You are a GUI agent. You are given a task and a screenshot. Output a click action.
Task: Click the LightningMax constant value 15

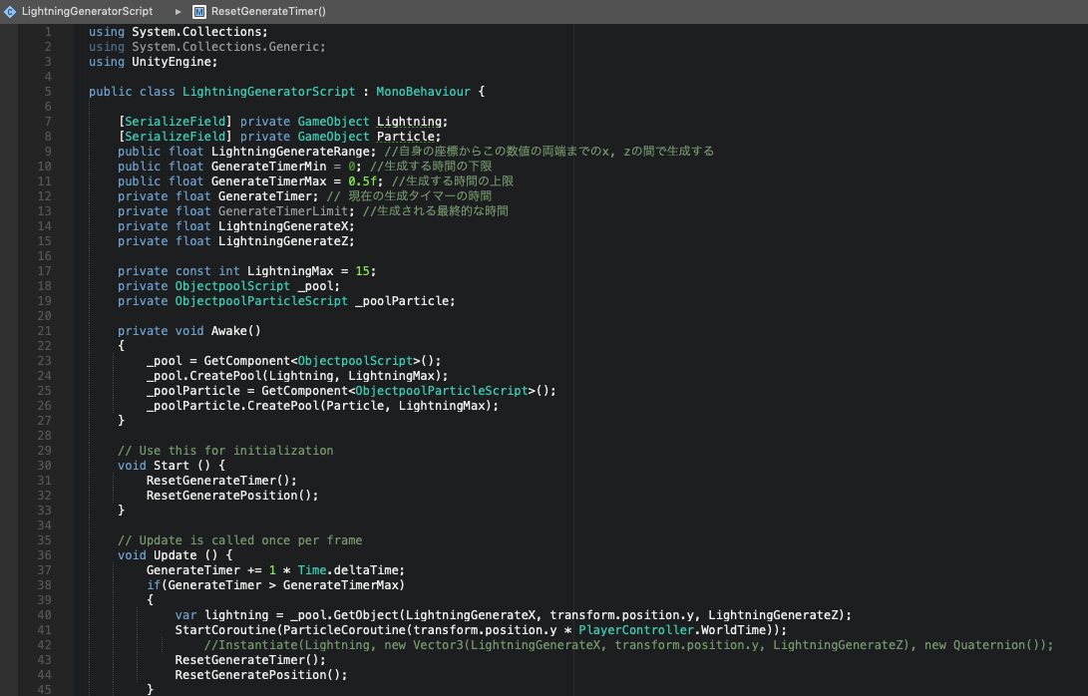click(362, 271)
